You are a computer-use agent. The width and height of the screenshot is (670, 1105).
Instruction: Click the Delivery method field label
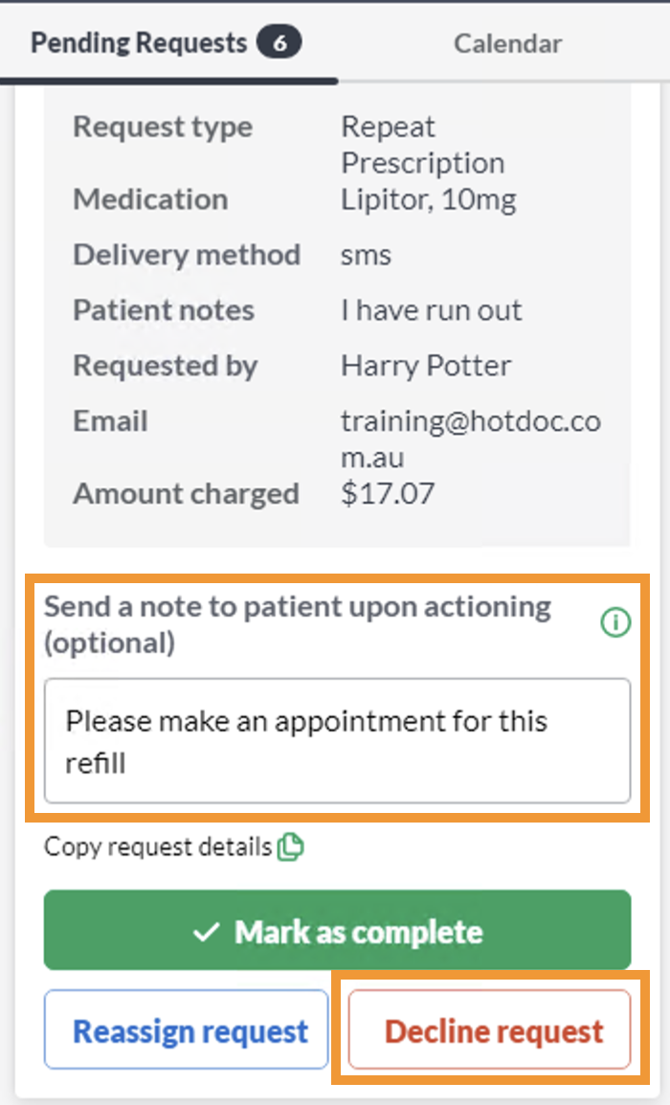tap(187, 255)
